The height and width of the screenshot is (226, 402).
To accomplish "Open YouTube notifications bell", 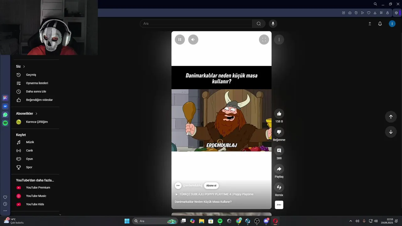I will coord(380,24).
